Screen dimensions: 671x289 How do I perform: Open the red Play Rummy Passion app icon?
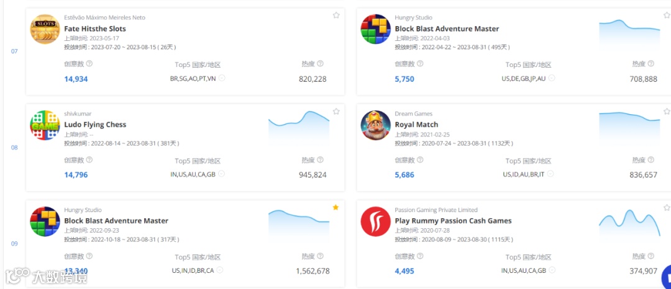[x=376, y=221]
